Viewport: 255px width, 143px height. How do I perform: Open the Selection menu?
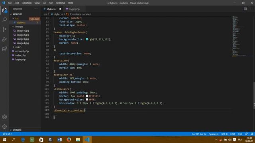[27, 3]
